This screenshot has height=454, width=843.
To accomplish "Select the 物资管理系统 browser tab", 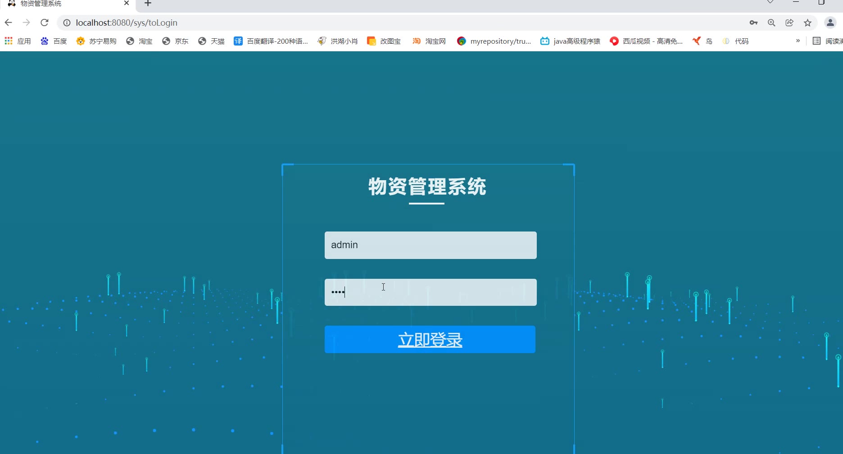I will click(68, 4).
